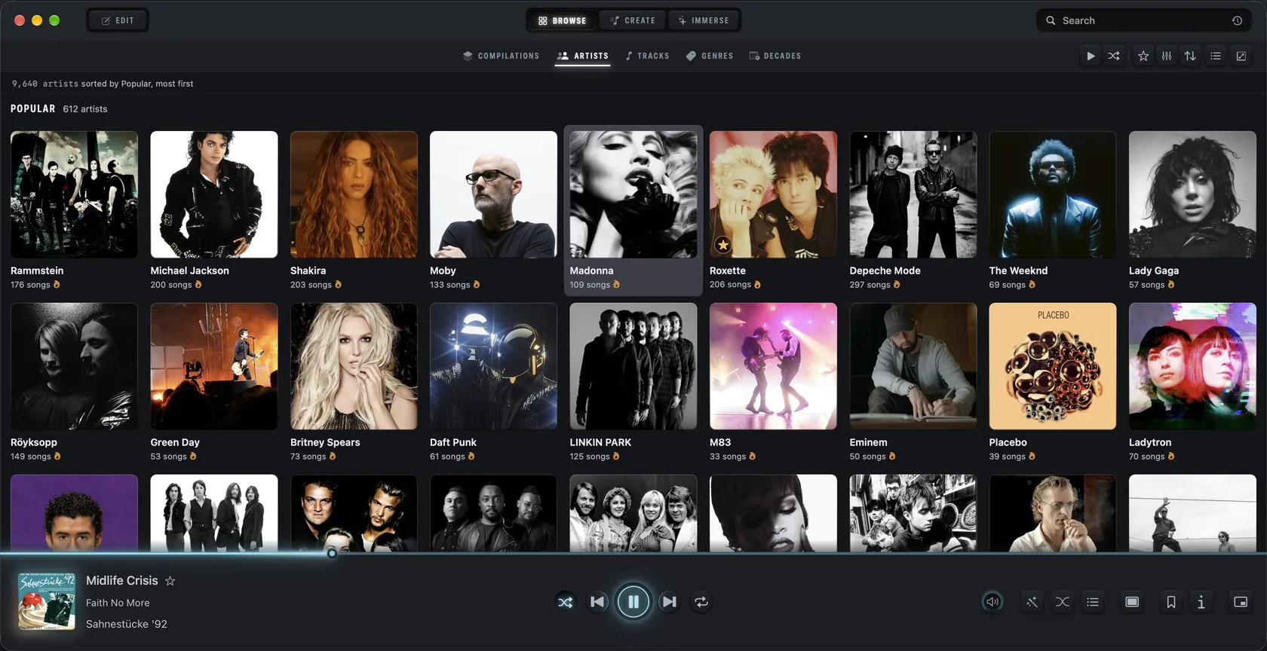
Task: Play all artists with the top toolbar play icon
Action: tap(1091, 56)
